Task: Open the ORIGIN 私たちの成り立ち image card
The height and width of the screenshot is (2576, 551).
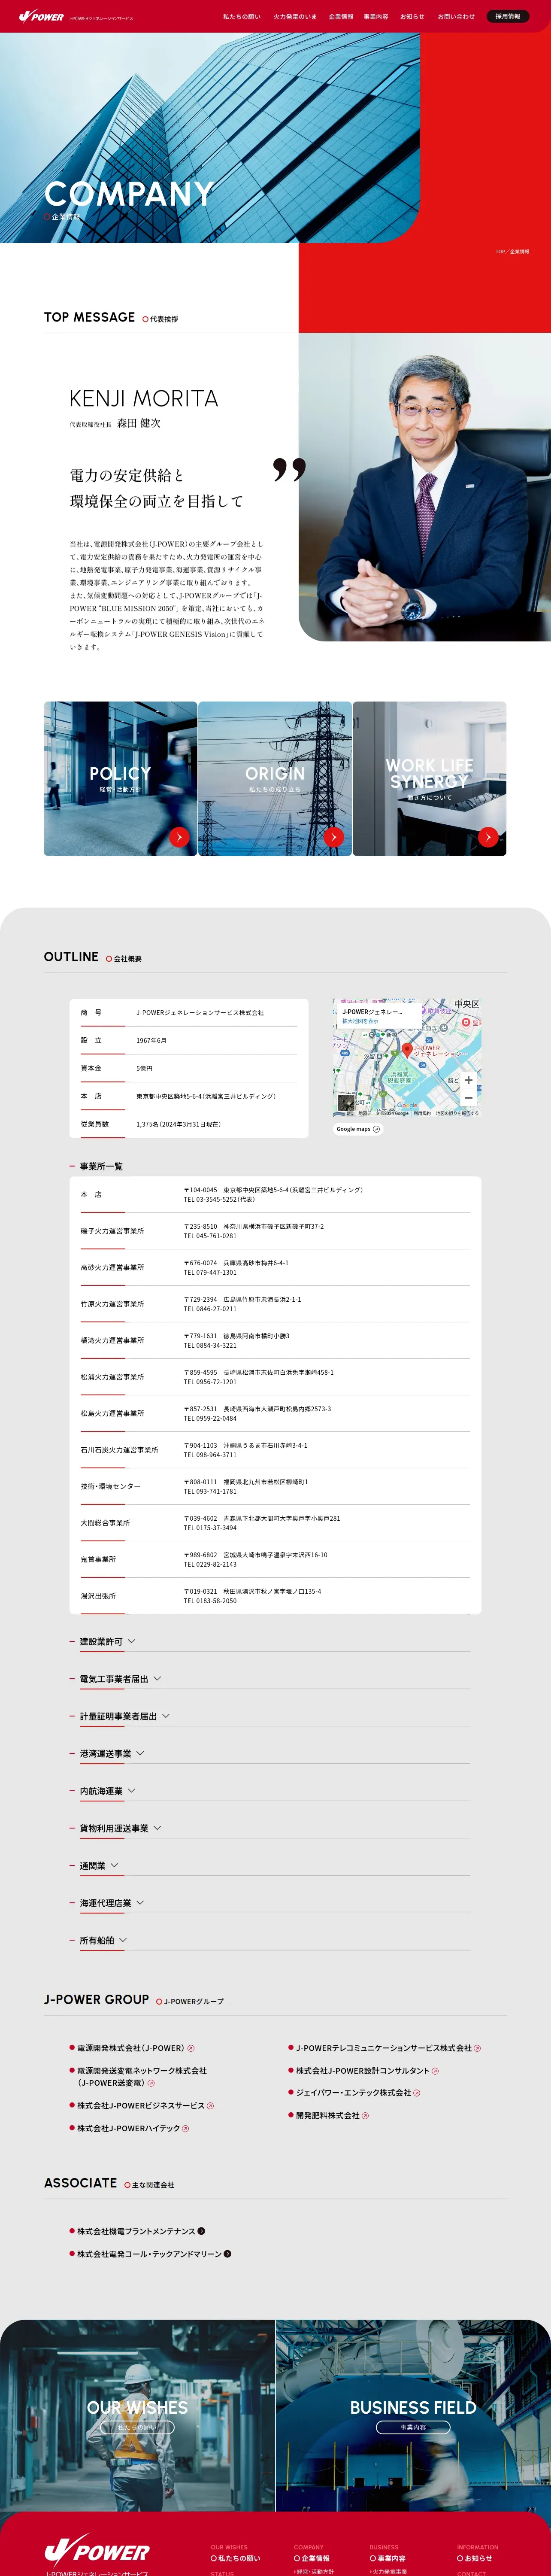Action: 275,778
